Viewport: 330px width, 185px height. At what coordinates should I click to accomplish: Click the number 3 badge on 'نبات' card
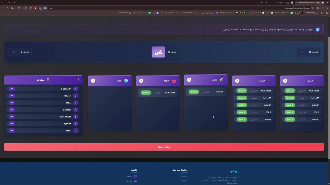pos(189,80)
